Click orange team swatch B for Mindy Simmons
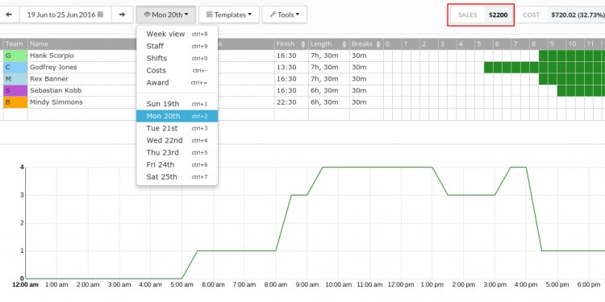 (x=15, y=102)
